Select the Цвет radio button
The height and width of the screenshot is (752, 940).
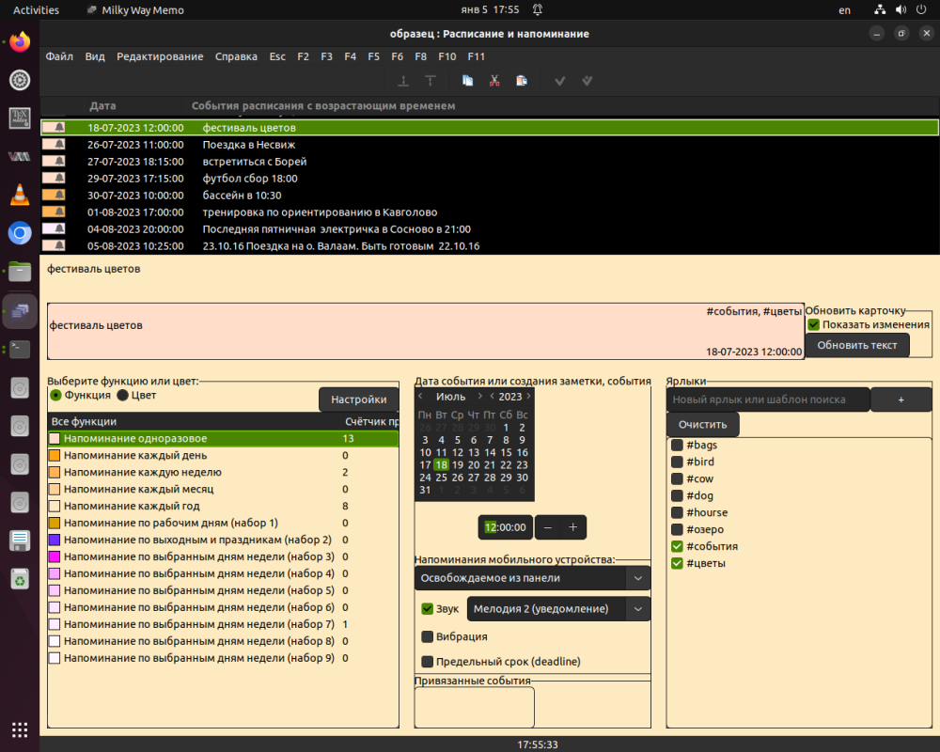[122, 395]
